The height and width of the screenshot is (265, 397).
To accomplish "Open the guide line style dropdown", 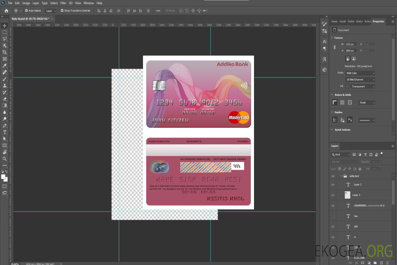I will pyautogui.click(x=366, y=120).
